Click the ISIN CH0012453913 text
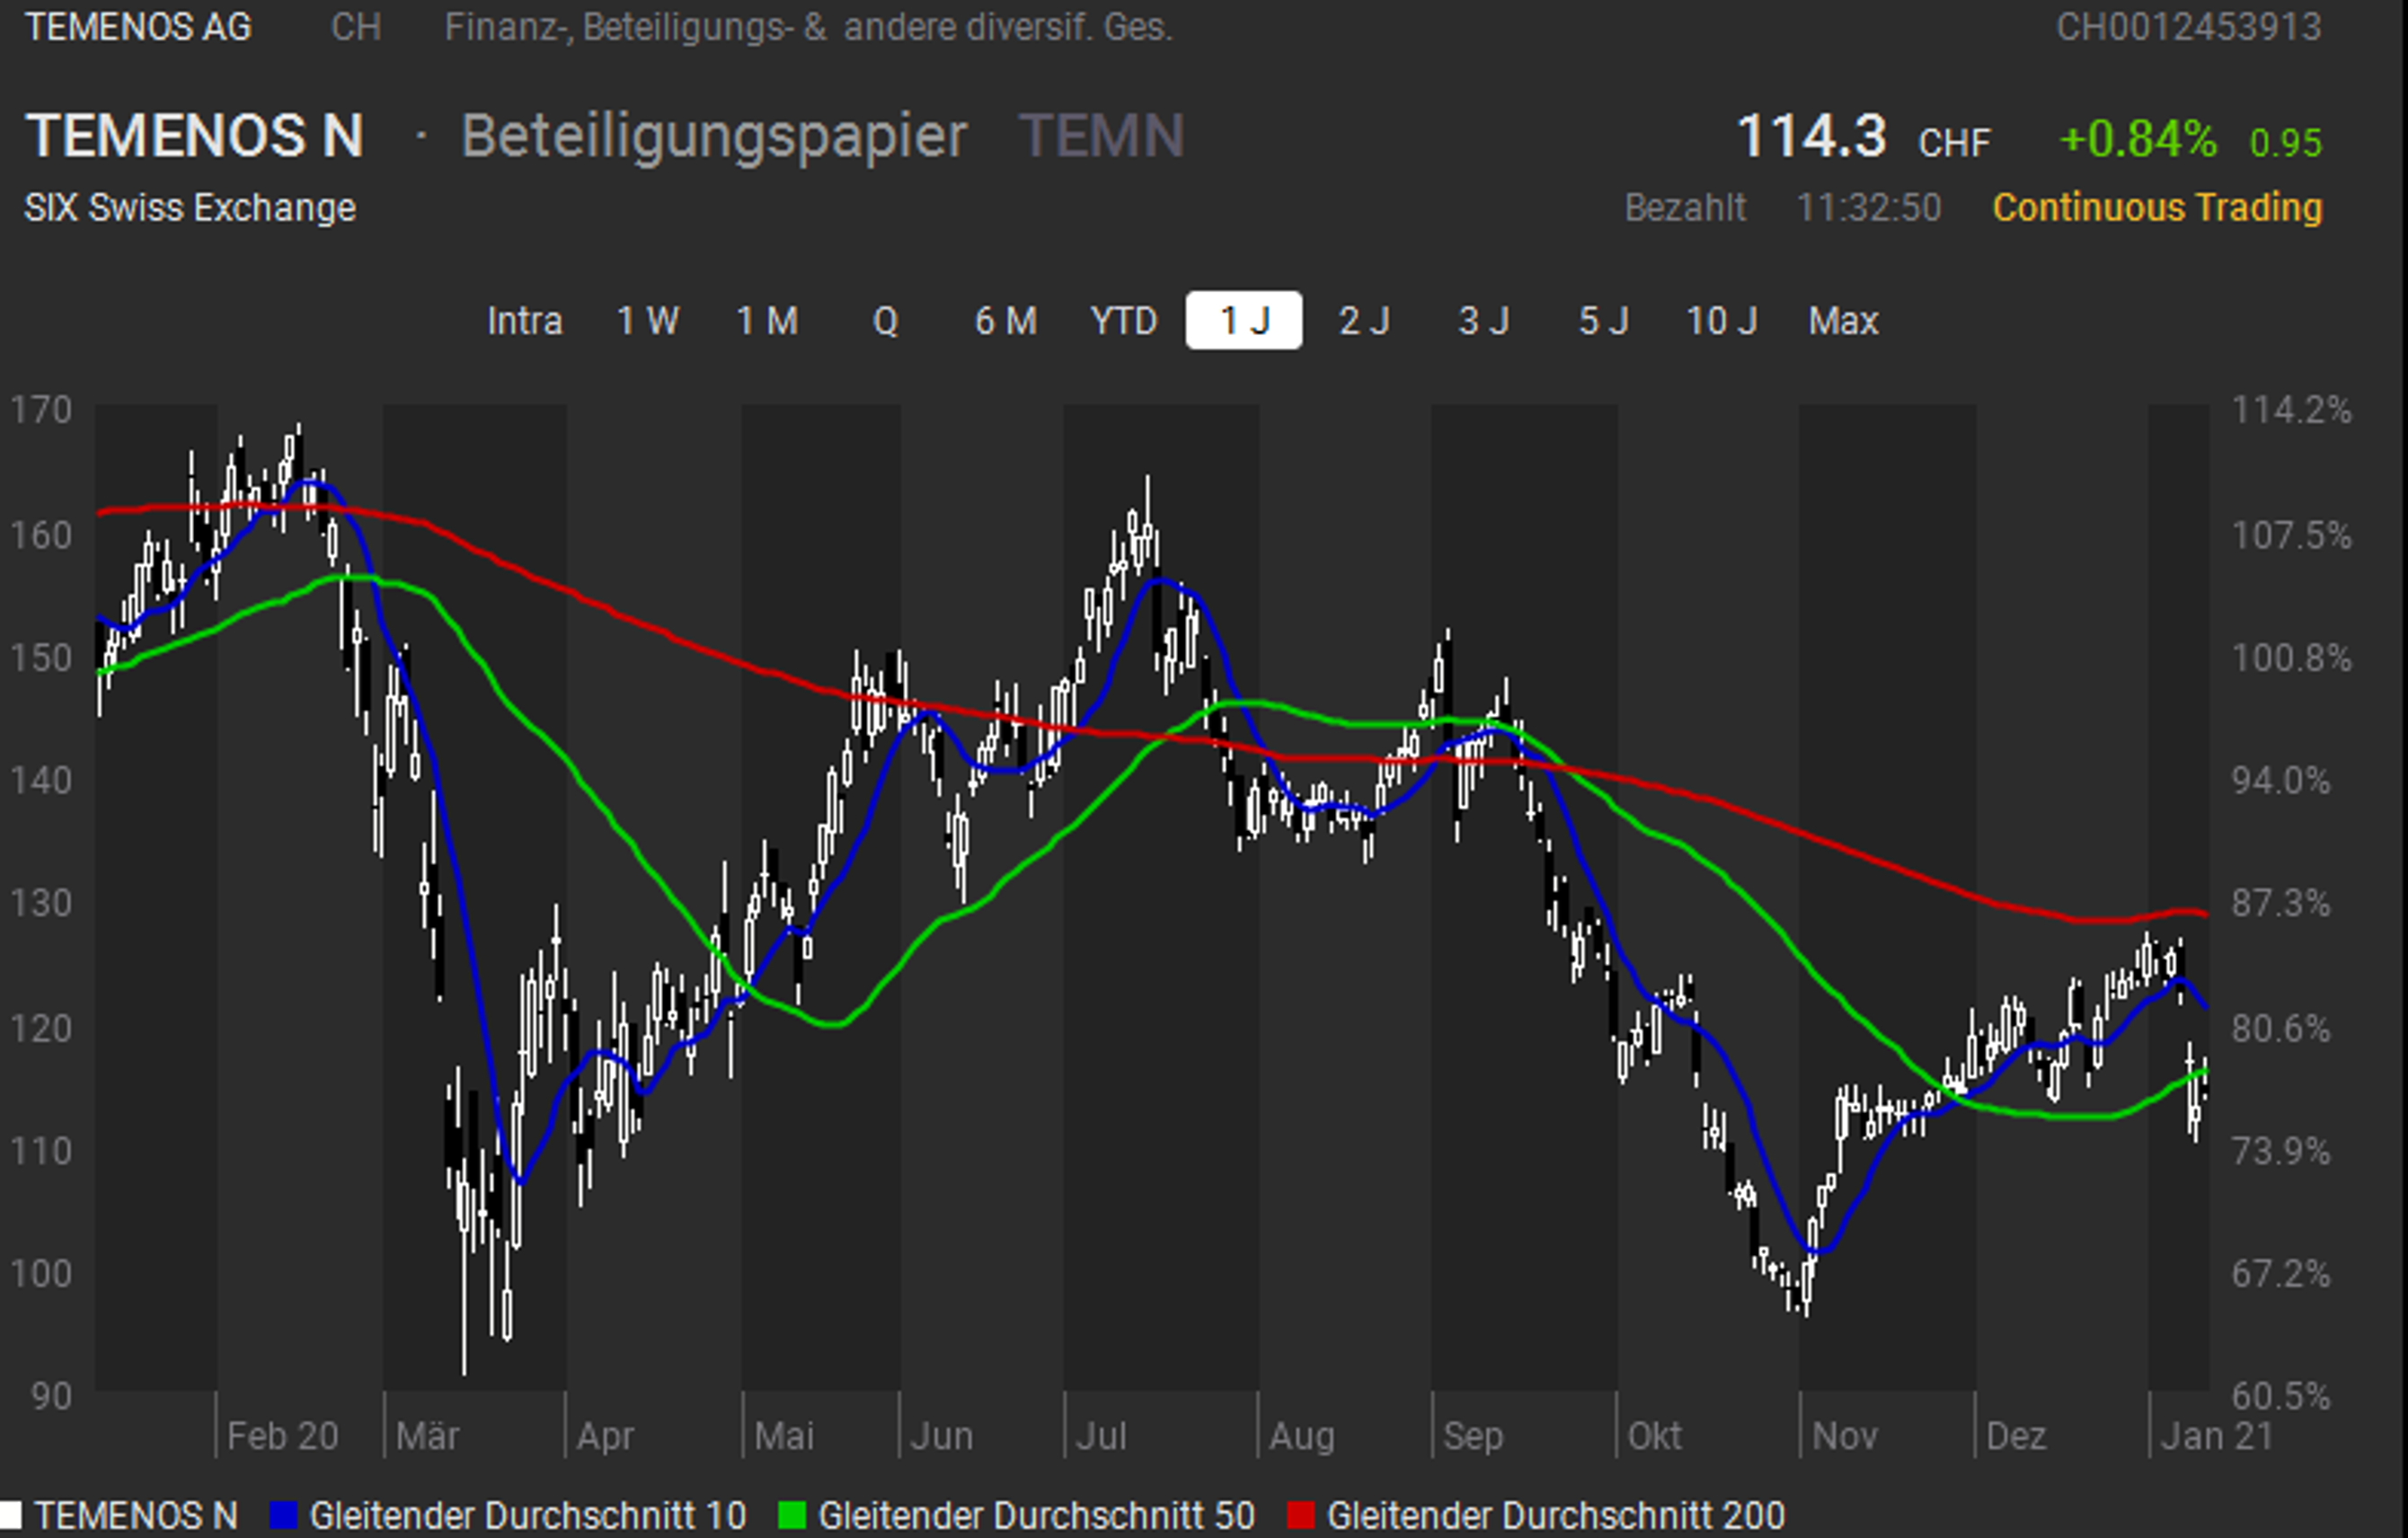 [x=2188, y=27]
